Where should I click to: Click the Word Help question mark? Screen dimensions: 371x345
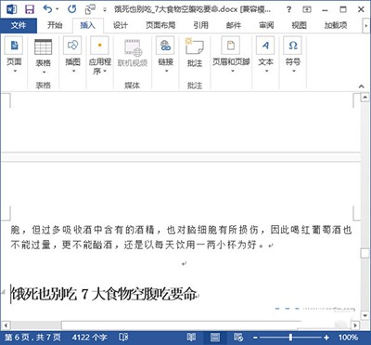tap(288, 9)
